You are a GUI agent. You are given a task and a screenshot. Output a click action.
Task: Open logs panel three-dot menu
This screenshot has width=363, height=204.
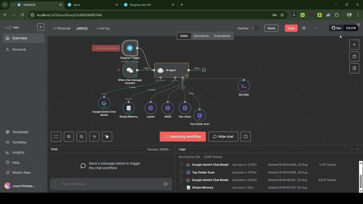352,149
